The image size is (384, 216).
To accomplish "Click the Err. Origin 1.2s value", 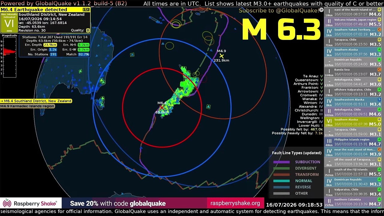I will (x=53, y=49).
